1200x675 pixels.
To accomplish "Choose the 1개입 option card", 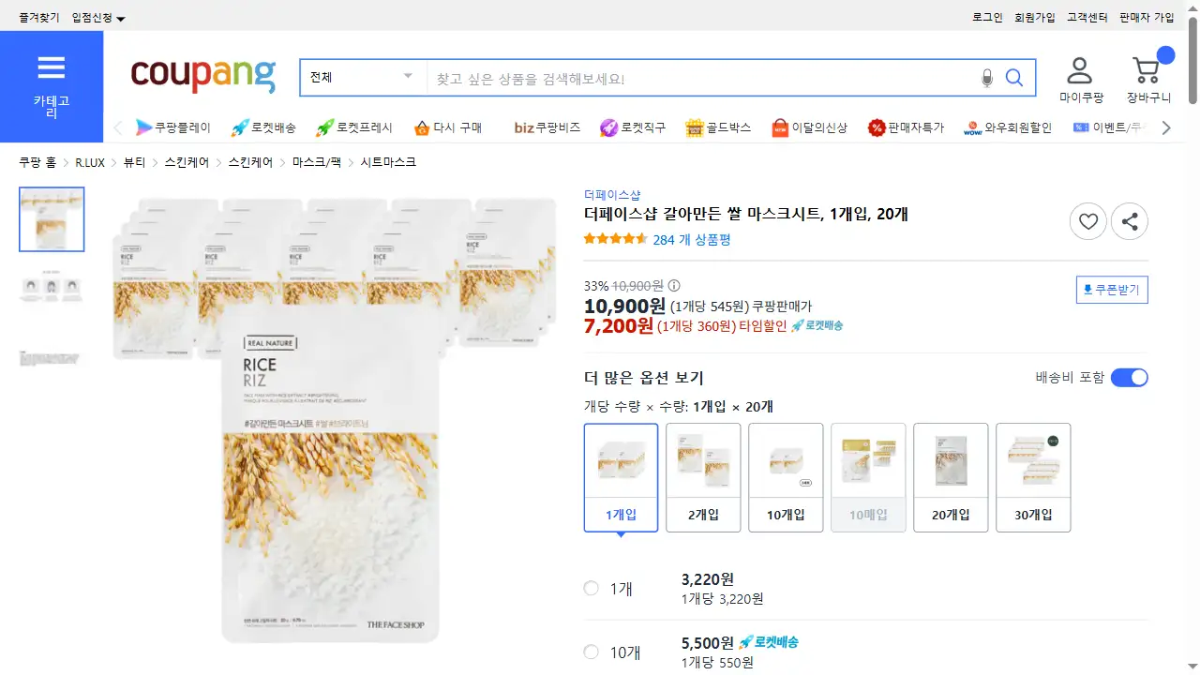I will (x=621, y=478).
